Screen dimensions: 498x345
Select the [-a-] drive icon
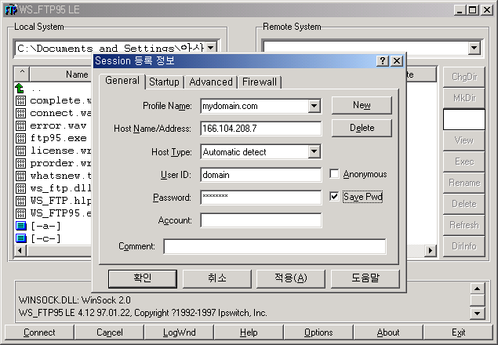pos(21,226)
